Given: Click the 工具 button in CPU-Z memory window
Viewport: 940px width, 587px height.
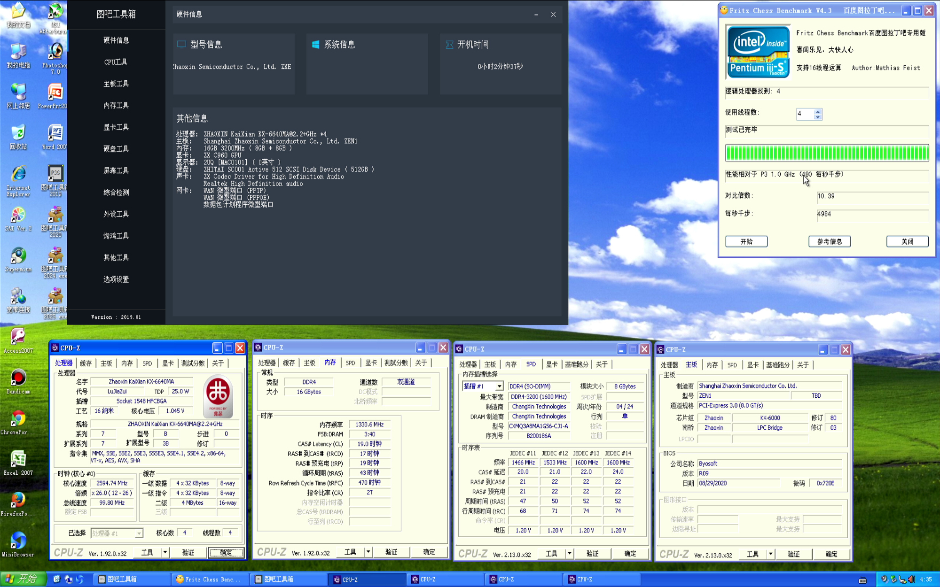Looking at the screenshot, I should (351, 552).
